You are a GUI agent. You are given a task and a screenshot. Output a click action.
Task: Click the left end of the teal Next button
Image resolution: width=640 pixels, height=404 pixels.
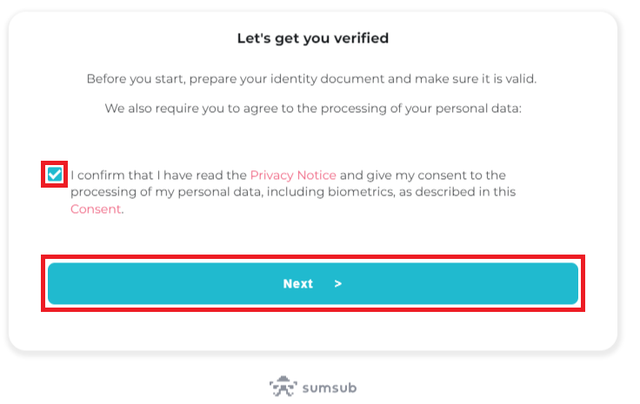click(x=65, y=283)
